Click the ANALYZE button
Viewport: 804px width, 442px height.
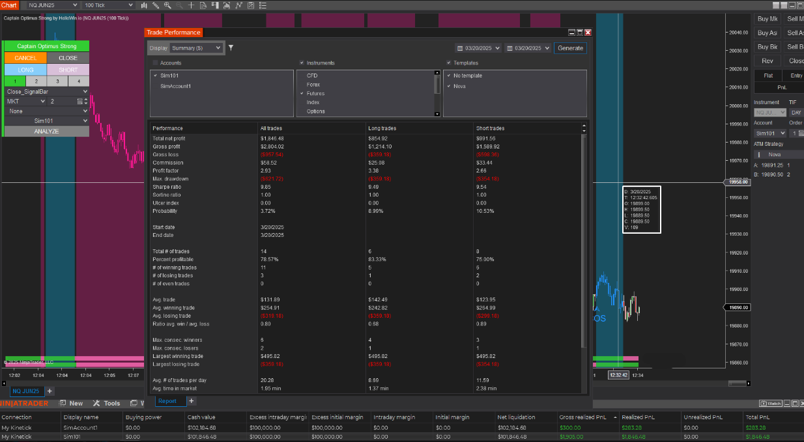pyautogui.click(x=46, y=131)
